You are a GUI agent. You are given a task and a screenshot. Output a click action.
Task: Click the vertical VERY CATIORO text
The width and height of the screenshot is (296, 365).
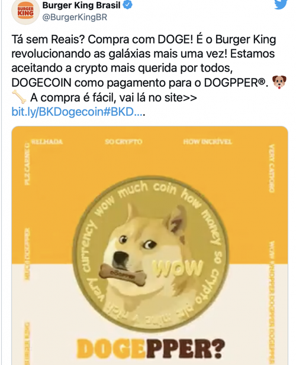tap(271, 168)
